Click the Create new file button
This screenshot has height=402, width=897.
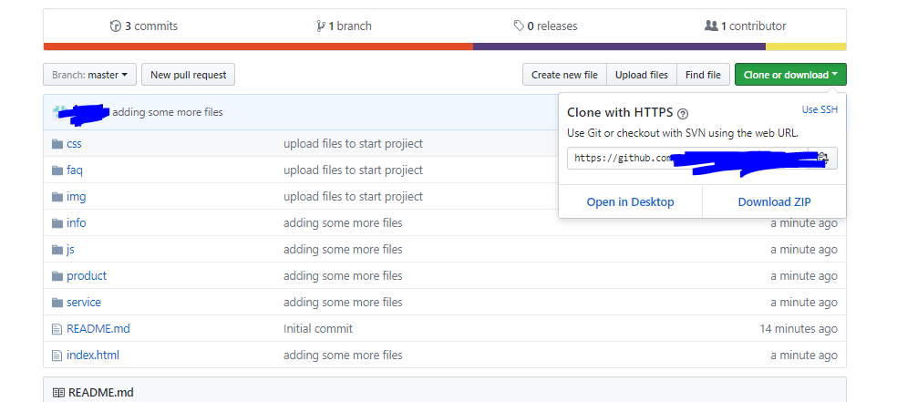tap(564, 75)
